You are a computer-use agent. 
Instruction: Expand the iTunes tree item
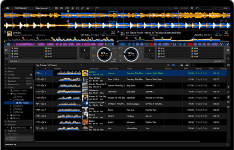tap(6, 75)
